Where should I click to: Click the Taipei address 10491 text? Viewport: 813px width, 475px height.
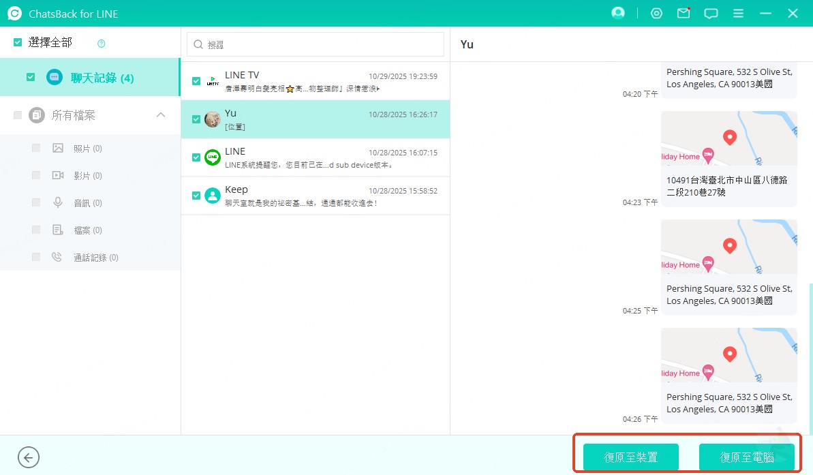(x=726, y=186)
